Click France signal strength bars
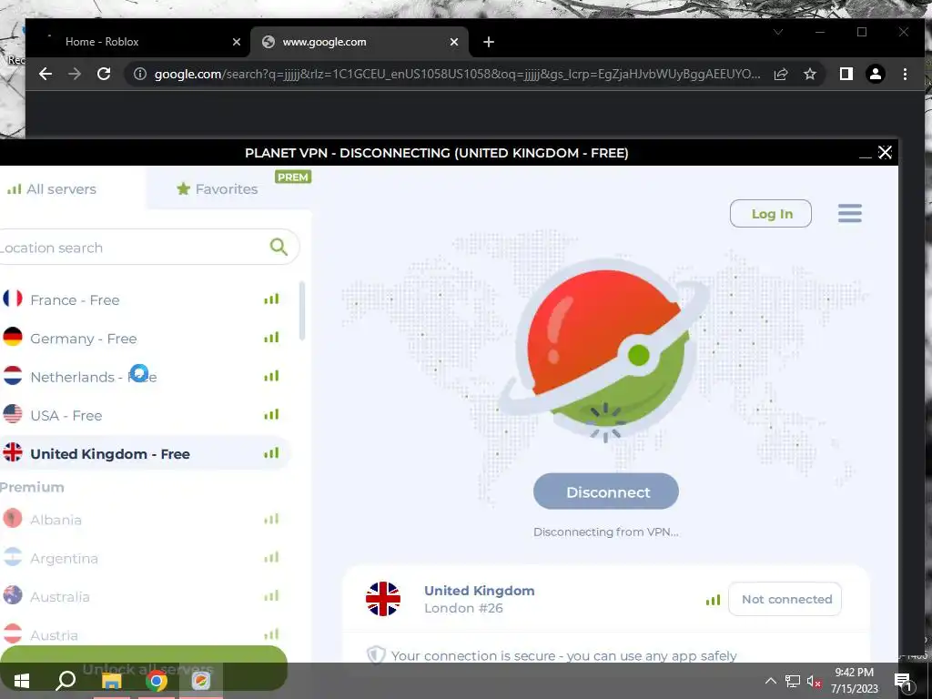 click(271, 299)
